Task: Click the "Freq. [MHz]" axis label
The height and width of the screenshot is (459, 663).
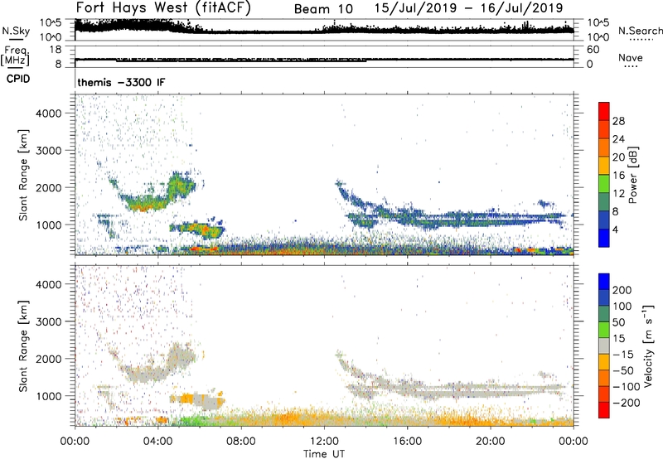Action: (15, 56)
